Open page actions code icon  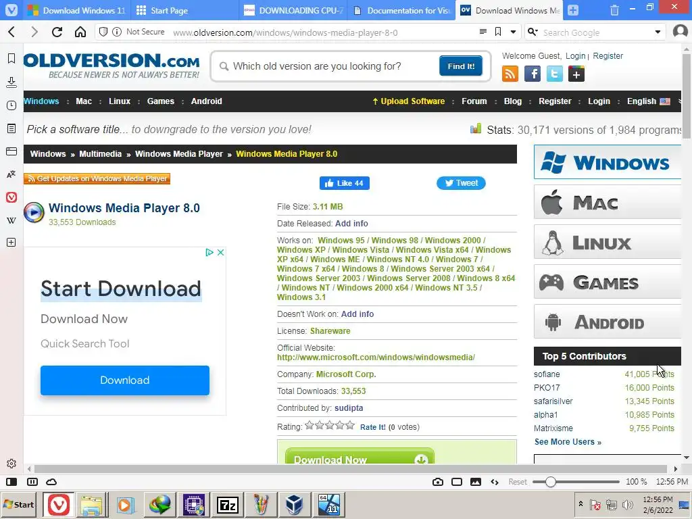point(495,482)
